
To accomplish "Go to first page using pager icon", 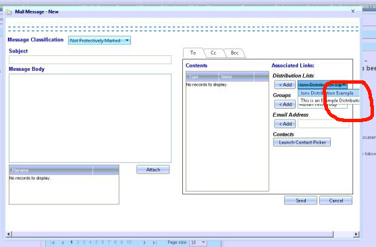I will pyautogui.click(x=53, y=242).
